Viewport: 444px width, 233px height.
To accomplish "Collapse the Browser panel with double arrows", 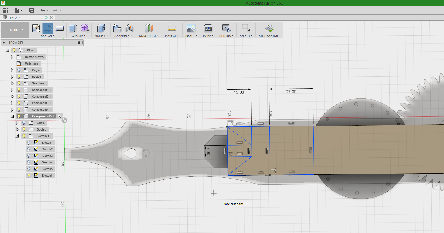I will (x=4, y=43).
